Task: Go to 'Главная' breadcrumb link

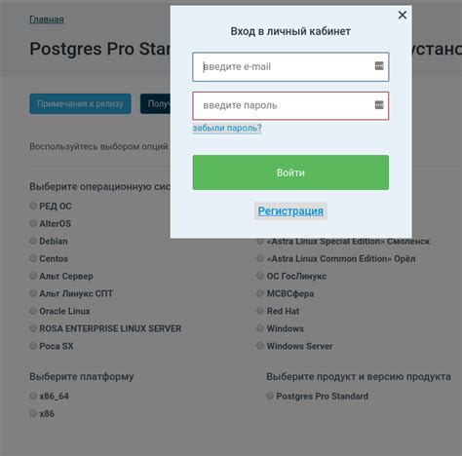Action: pos(47,19)
